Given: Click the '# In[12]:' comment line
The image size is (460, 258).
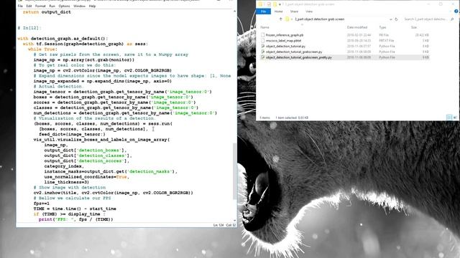Looking at the screenshot, I should click(29, 28).
